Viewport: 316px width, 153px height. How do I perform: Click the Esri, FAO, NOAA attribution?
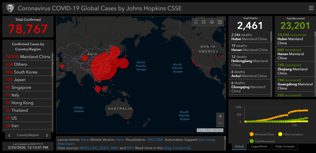tap(210, 130)
